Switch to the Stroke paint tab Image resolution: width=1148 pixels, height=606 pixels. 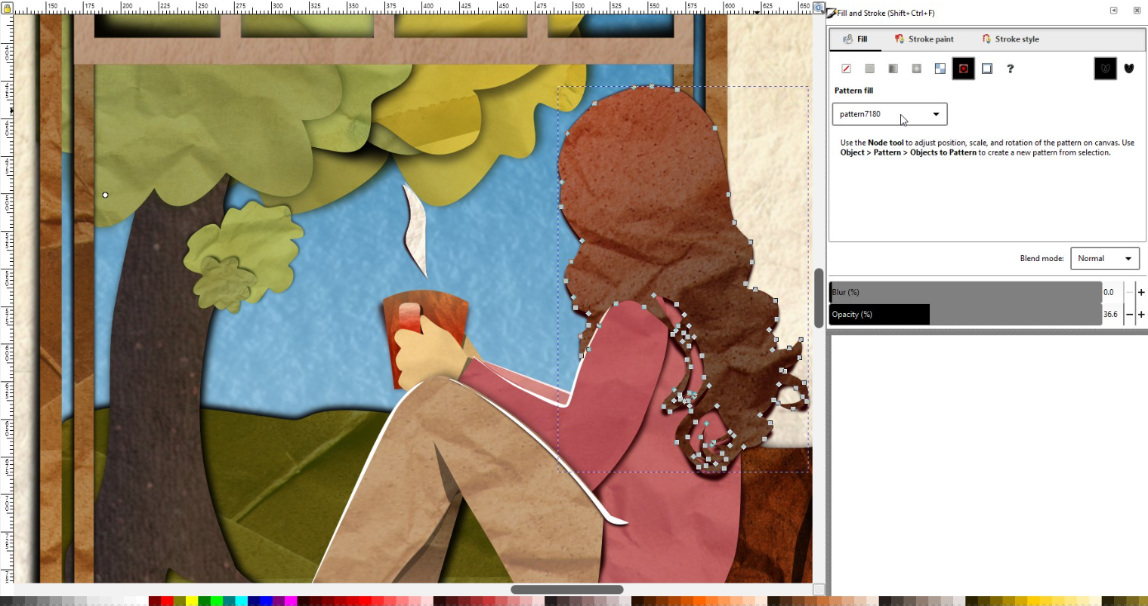924,39
